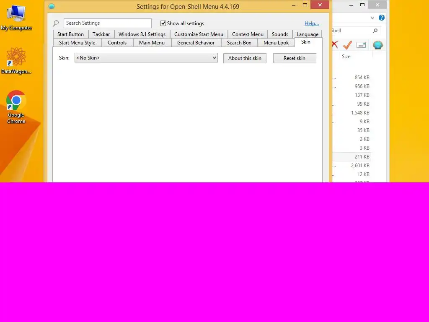Viewport: 429px width, 322px height.
Task: Click the orange checkmark icon in background window
Action: (x=347, y=44)
